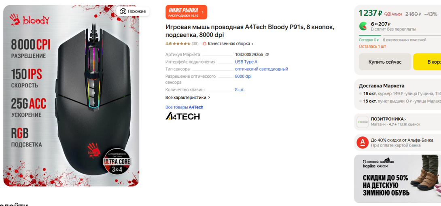Click the red Alfa-Bank logo icon
The height and width of the screenshot is (206, 441).
click(363, 143)
